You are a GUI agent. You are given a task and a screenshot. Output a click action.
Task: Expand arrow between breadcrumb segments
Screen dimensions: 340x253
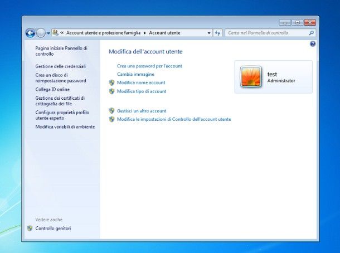144,33
